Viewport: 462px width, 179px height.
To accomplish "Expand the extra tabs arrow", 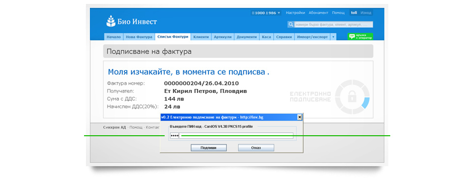I will click(x=333, y=37).
